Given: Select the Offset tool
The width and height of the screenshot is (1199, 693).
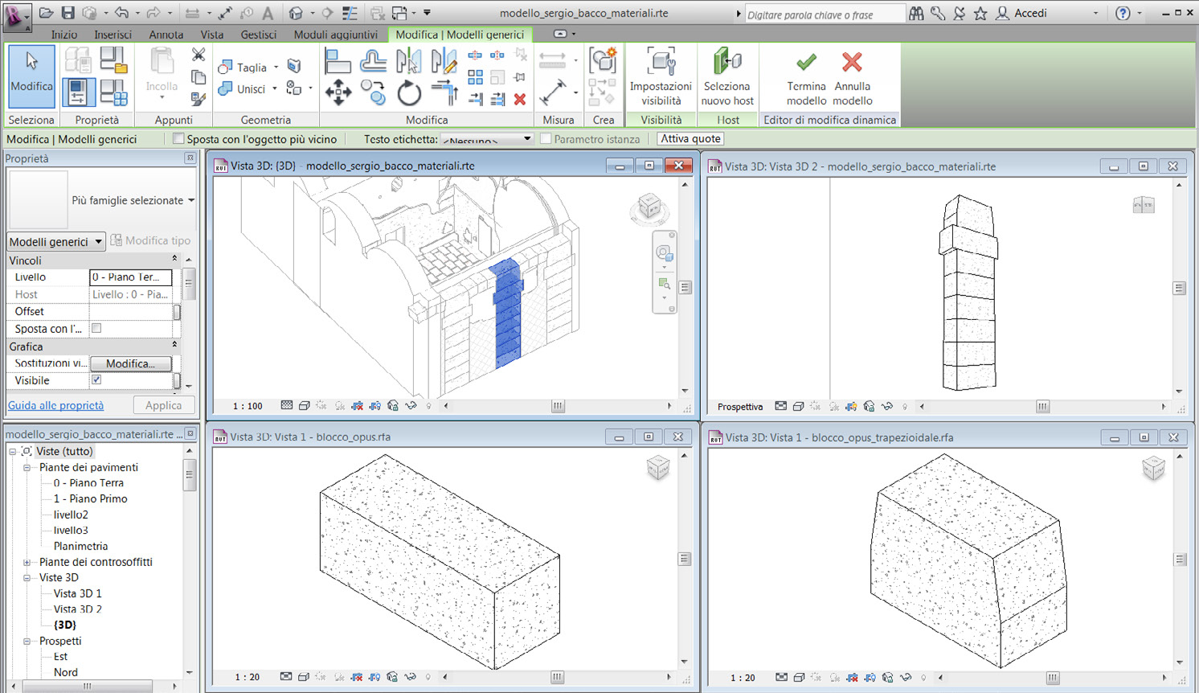Looking at the screenshot, I should (373, 60).
